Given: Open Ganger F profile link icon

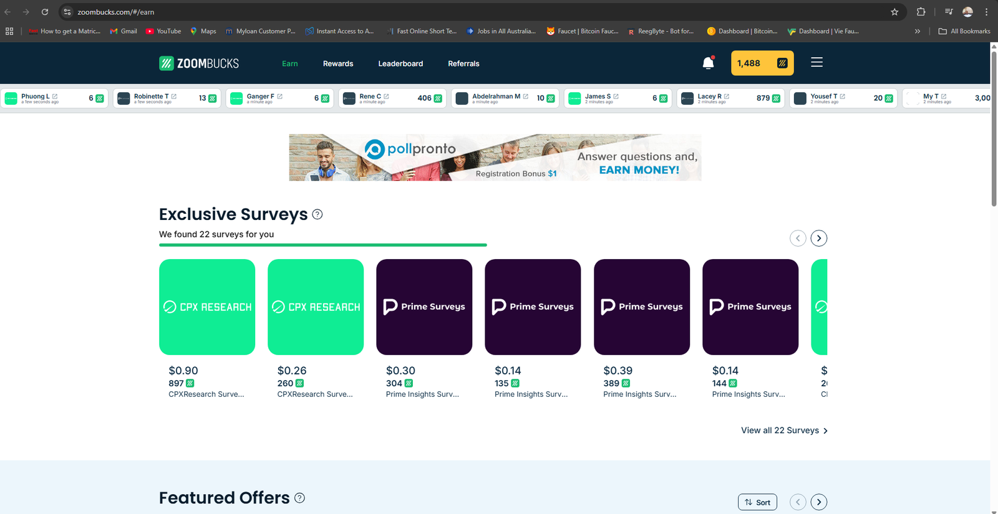Looking at the screenshot, I should click(280, 96).
